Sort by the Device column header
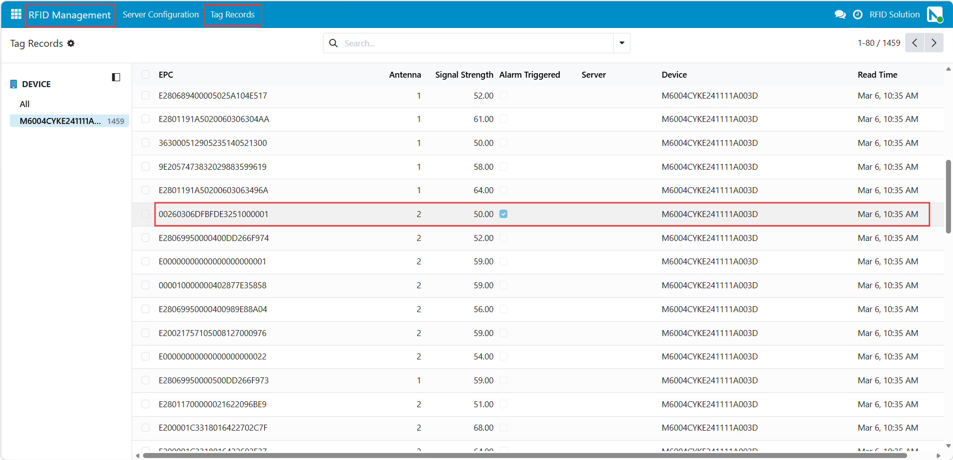Image resolution: width=953 pixels, height=460 pixels. point(674,75)
